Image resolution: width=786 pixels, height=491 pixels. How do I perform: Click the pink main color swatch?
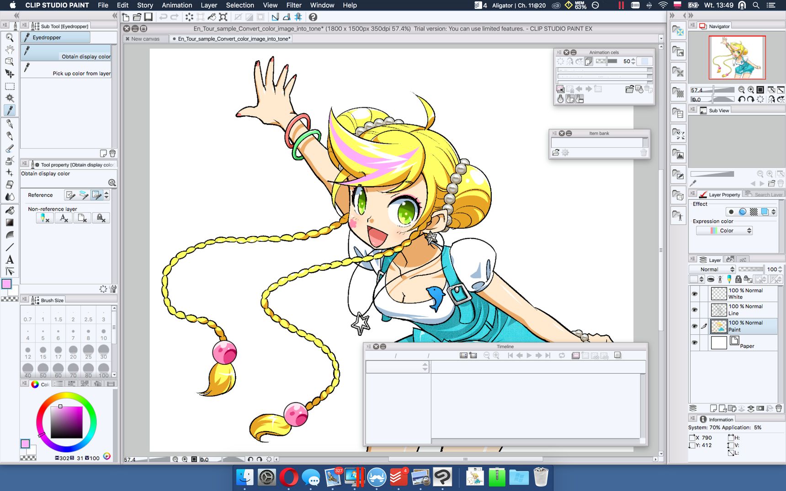coord(7,284)
